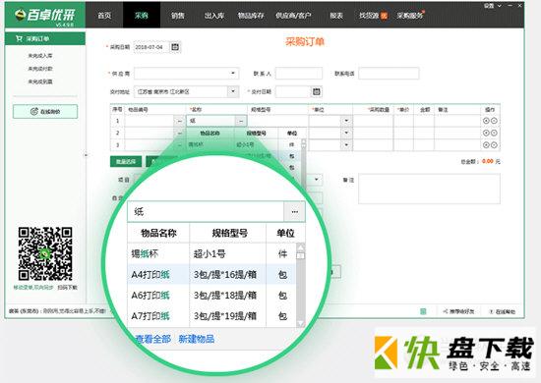Open 在线帮助 in the status bar
Viewport: 541px width, 383px height.
pos(502,311)
